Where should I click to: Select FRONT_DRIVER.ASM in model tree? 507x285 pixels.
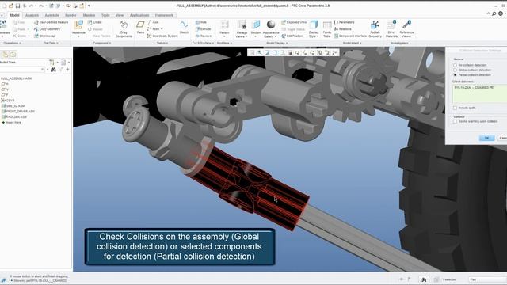[x=18, y=111]
